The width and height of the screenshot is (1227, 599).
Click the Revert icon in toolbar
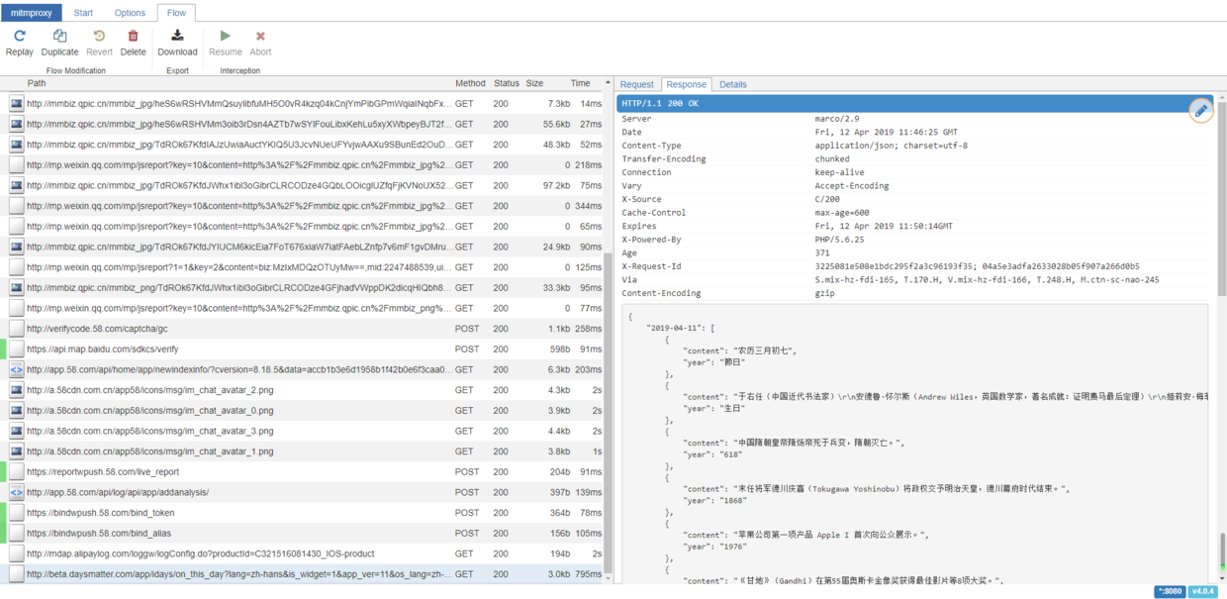99,42
